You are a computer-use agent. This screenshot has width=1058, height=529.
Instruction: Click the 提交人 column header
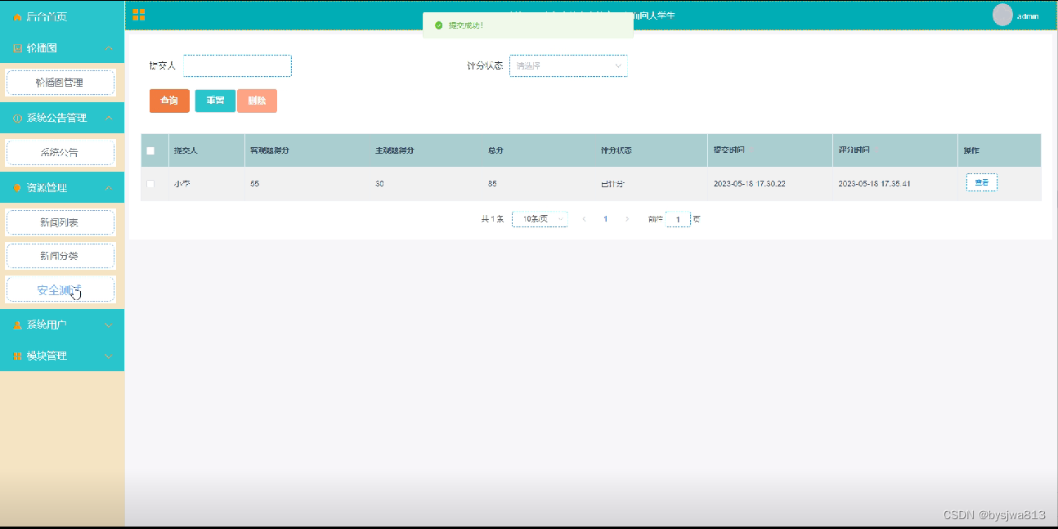[186, 150]
